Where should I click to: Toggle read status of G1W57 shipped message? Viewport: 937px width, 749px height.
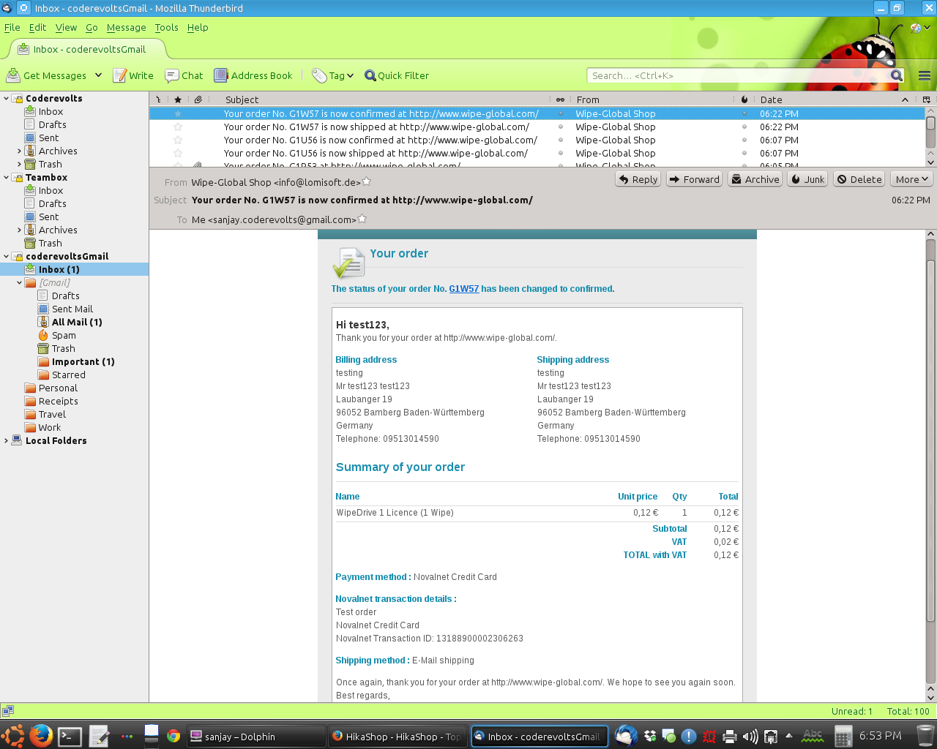561,127
